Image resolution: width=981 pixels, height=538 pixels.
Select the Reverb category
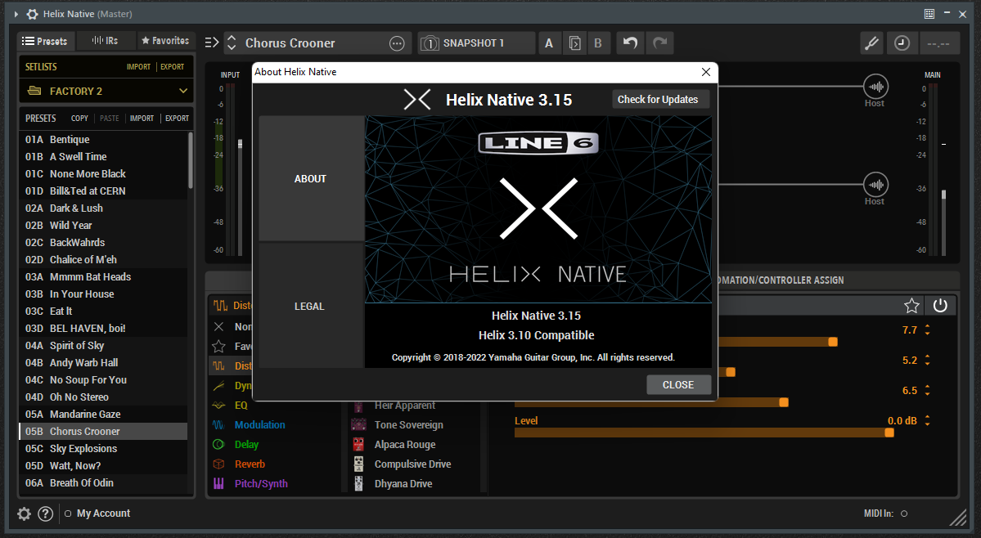pyautogui.click(x=250, y=464)
